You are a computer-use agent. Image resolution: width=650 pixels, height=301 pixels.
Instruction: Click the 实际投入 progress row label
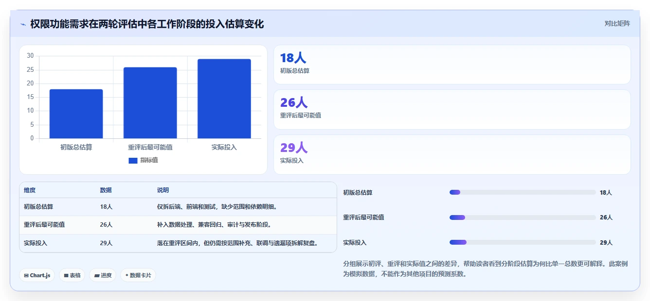click(355, 243)
